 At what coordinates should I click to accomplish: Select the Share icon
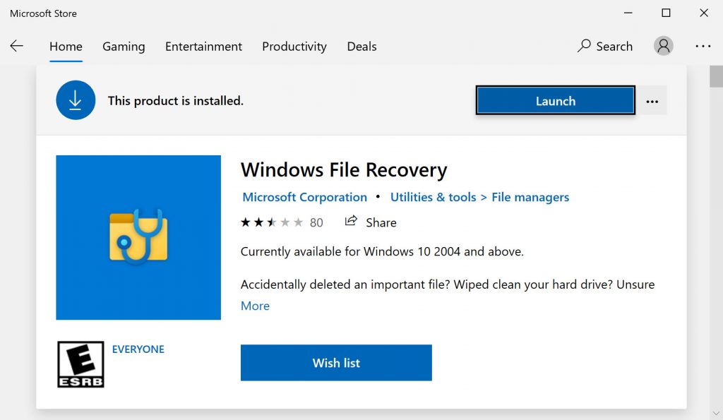351,222
